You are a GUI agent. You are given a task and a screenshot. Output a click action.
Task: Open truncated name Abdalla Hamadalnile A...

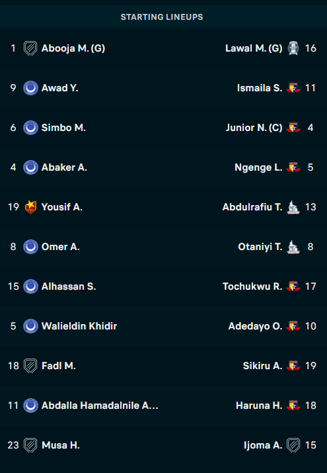click(100, 406)
